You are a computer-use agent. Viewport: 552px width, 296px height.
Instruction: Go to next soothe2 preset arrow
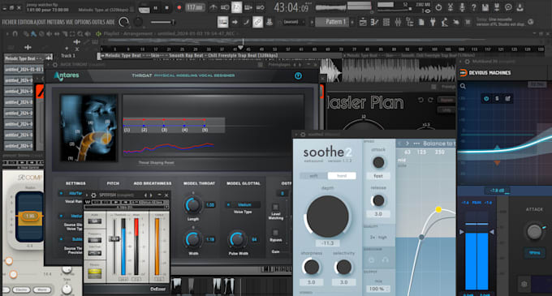tap(408, 144)
